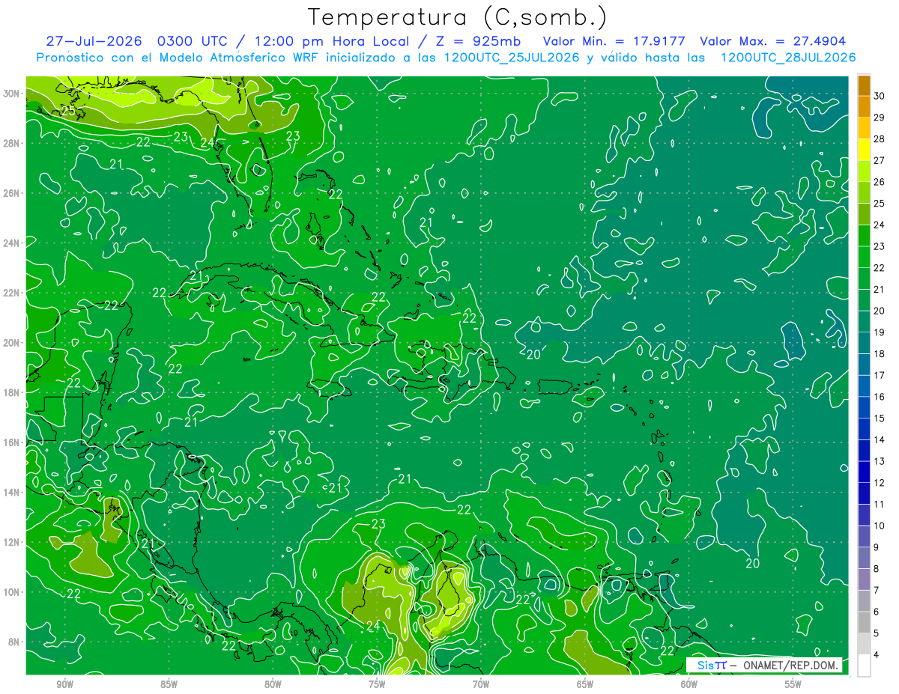The width and height of the screenshot is (899, 694).
Task: Click the color bar segment between 29 and 30
Action: pyautogui.click(x=865, y=107)
